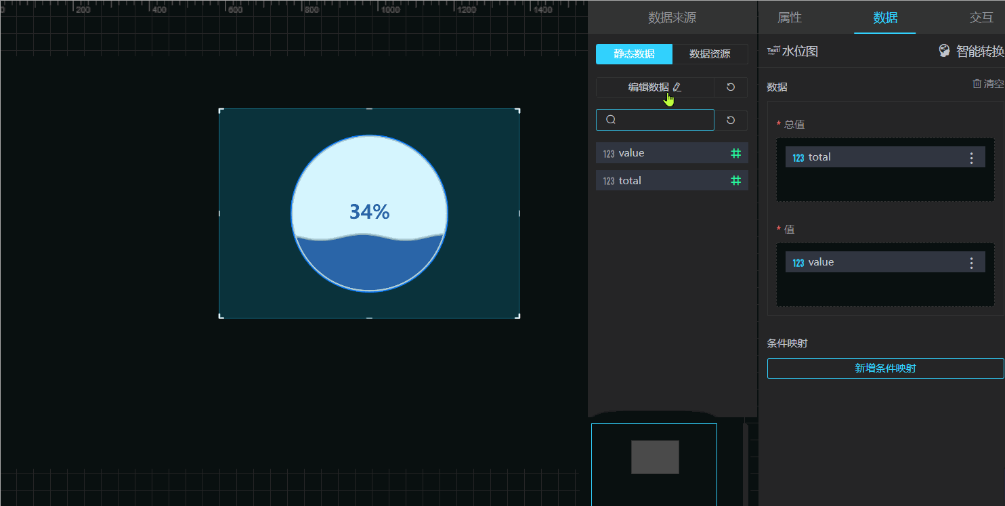Click green hash icon on total row

[736, 180]
